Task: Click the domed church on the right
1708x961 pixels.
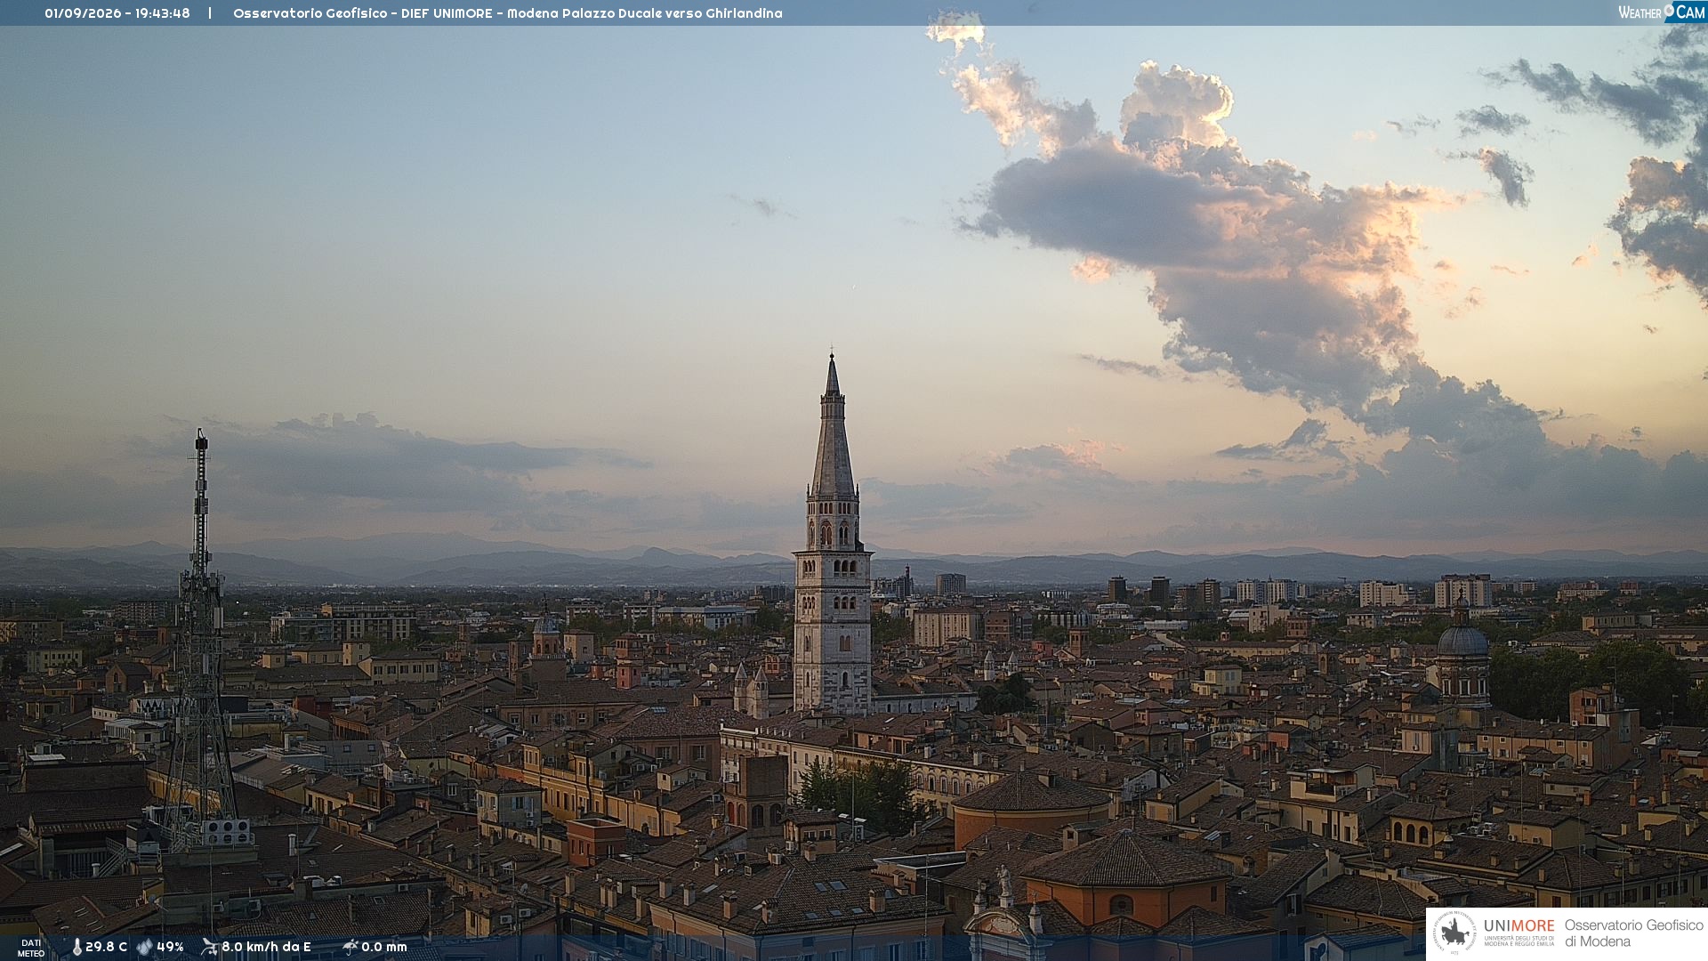Action: click(x=1462, y=654)
